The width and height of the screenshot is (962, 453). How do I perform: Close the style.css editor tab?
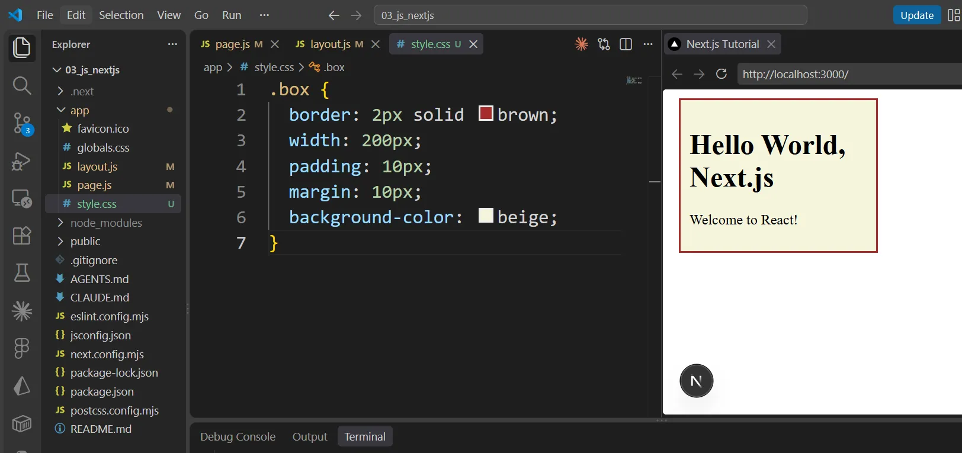point(473,44)
